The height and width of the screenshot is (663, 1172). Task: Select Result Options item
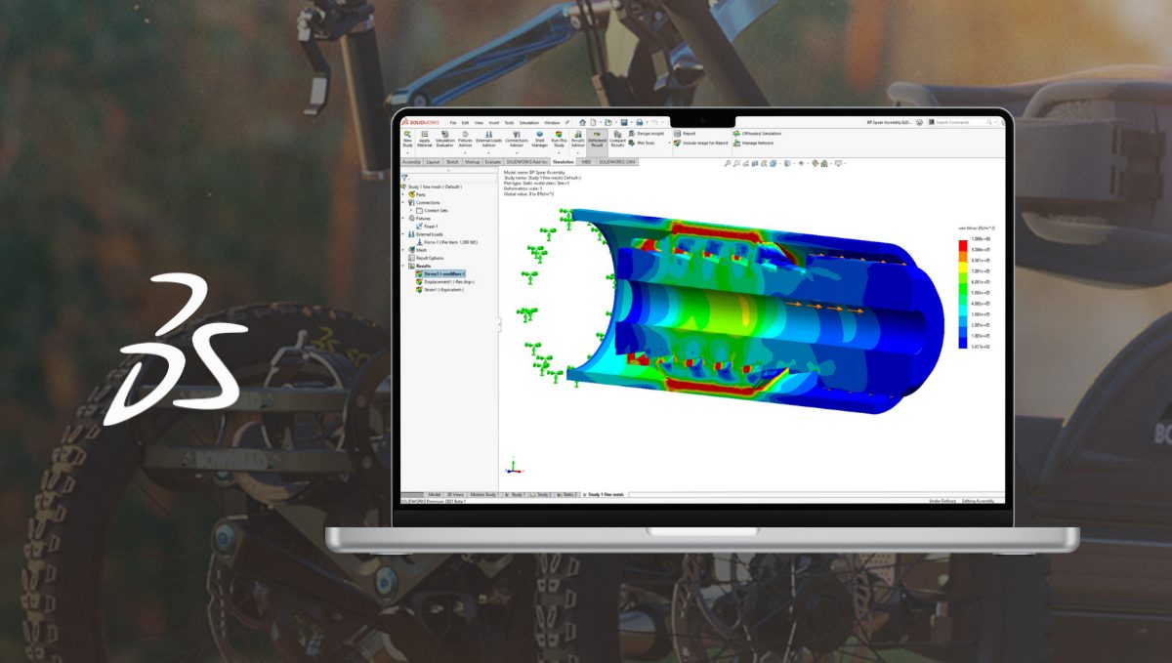click(426, 258)
